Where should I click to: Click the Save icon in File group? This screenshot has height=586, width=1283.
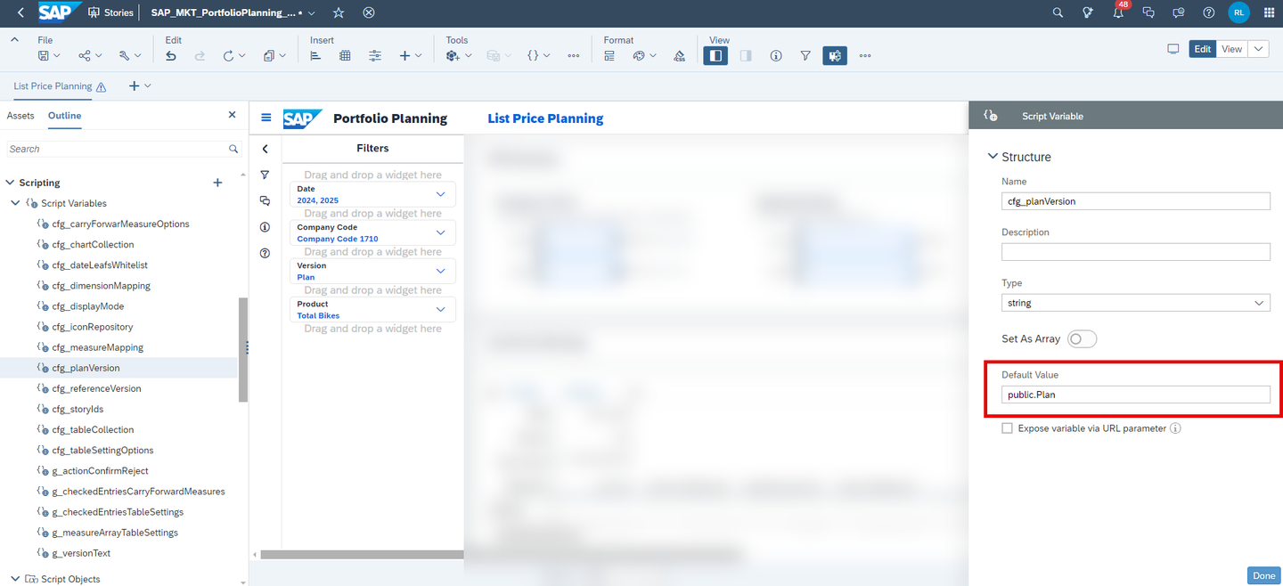pos(44,55)
